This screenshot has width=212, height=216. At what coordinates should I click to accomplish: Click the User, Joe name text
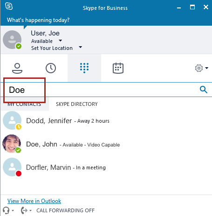(45, 33)
